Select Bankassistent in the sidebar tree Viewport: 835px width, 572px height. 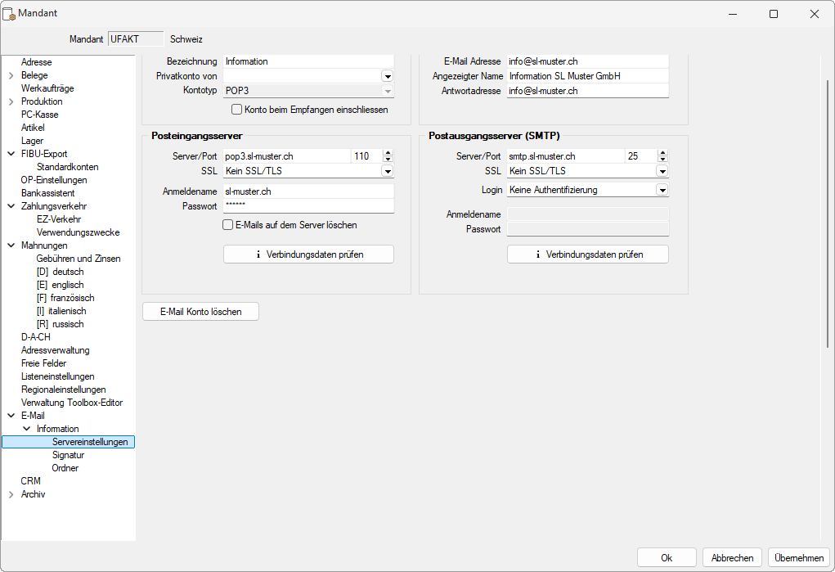click(x=47, y=193)
